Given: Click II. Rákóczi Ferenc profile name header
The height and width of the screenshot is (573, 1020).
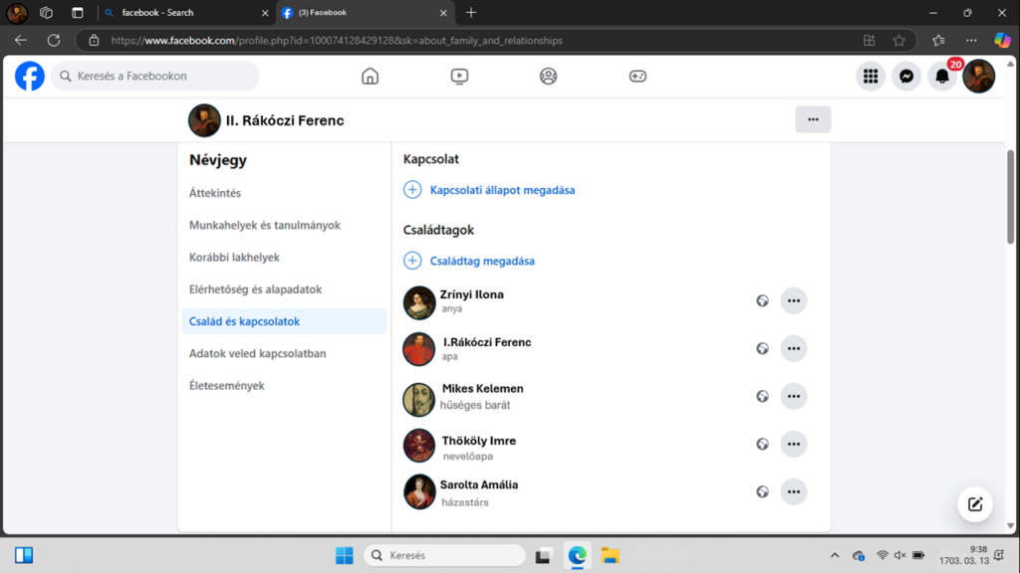Looking at the screenshot, I should tap(285, 120).
